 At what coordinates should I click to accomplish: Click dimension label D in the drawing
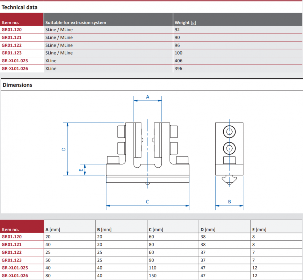64,149
